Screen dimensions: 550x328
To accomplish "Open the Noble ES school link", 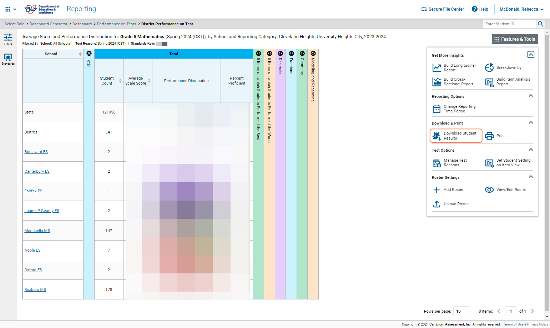I will coord(32,250).
